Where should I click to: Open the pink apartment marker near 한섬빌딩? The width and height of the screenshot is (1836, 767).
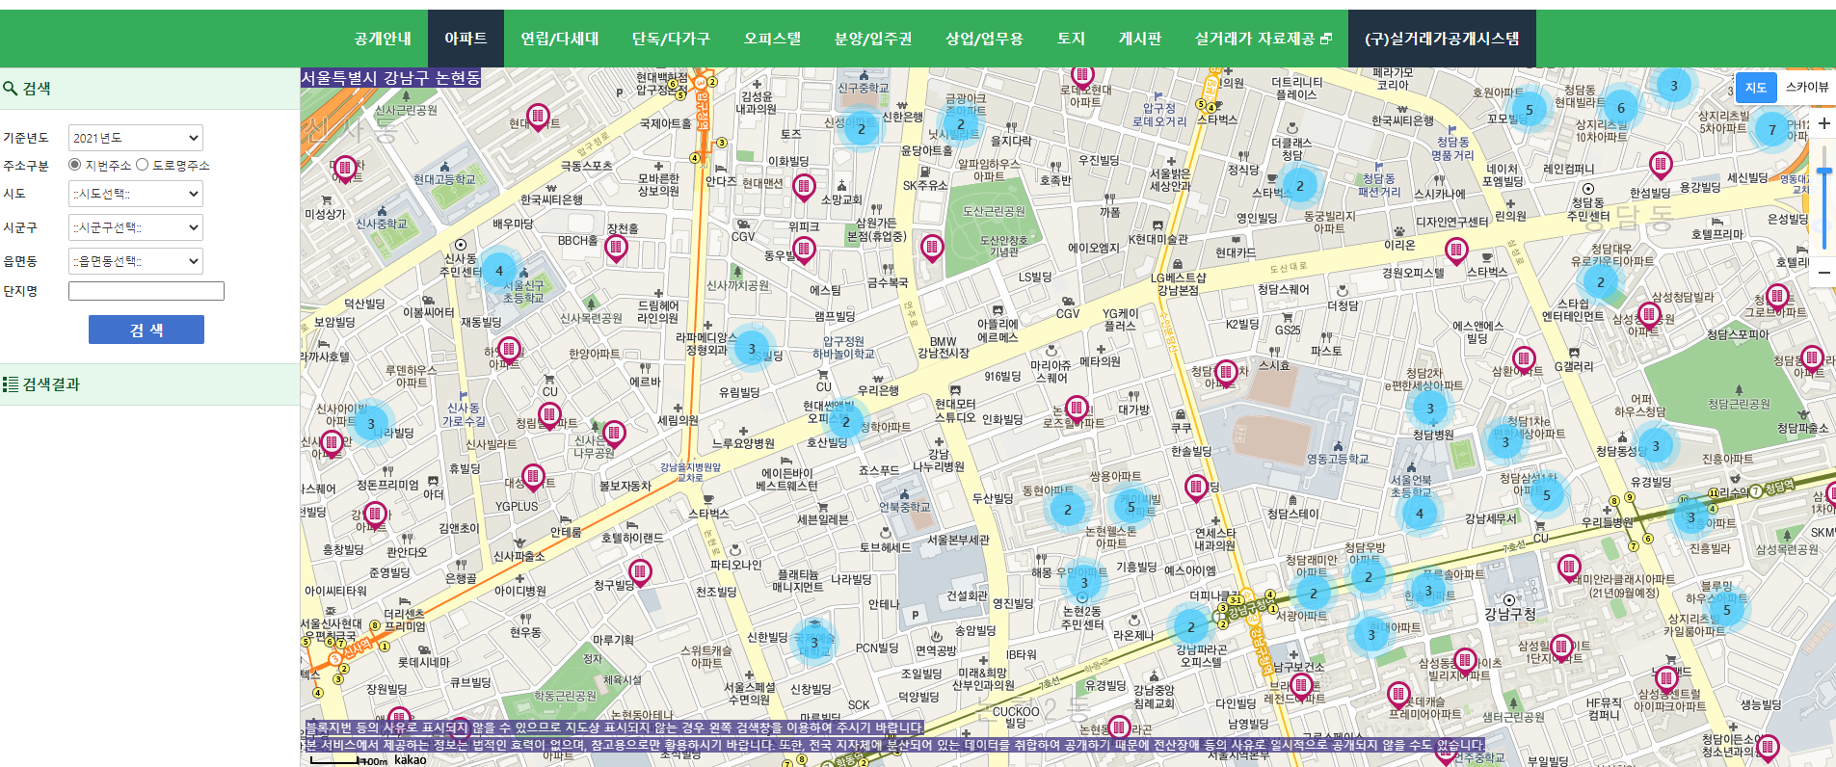pyautogui.click(x=1661, y=166)
